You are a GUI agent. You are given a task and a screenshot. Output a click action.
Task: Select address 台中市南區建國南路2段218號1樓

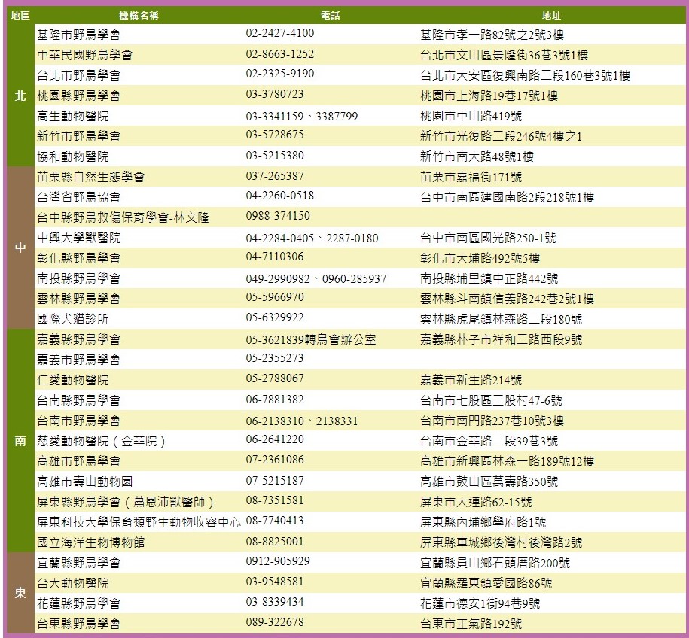(507, 197)
